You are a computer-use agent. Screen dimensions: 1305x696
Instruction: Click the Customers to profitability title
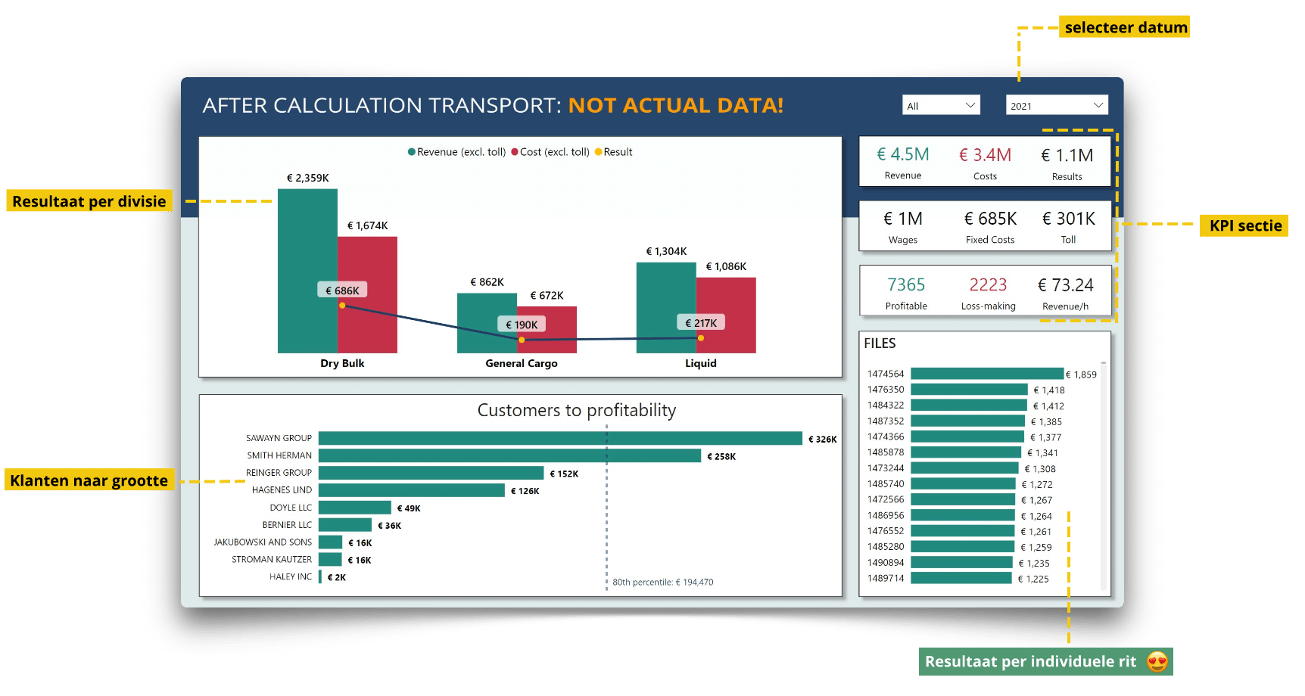(x=576, y=410)
